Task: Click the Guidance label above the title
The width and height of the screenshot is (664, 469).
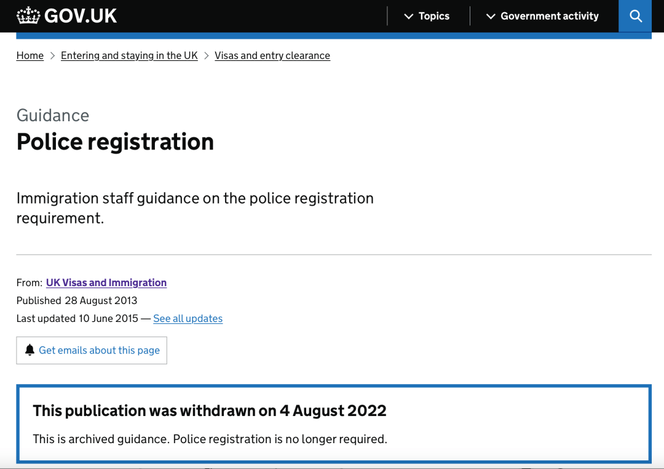Action: pos(53,115)
